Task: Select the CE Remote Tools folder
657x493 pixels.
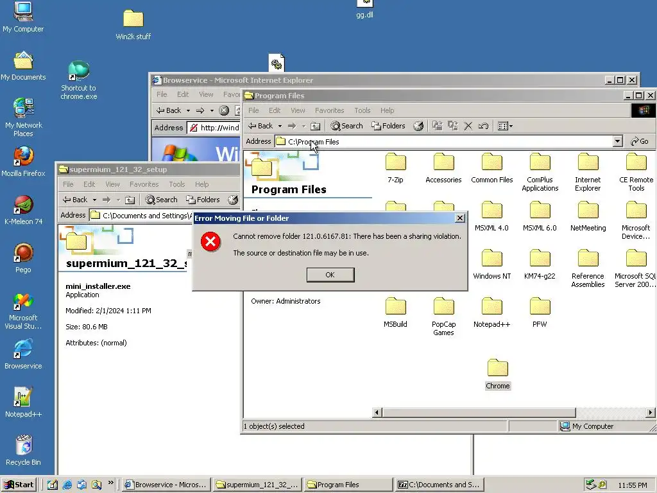Action: (x=636, y=172)
